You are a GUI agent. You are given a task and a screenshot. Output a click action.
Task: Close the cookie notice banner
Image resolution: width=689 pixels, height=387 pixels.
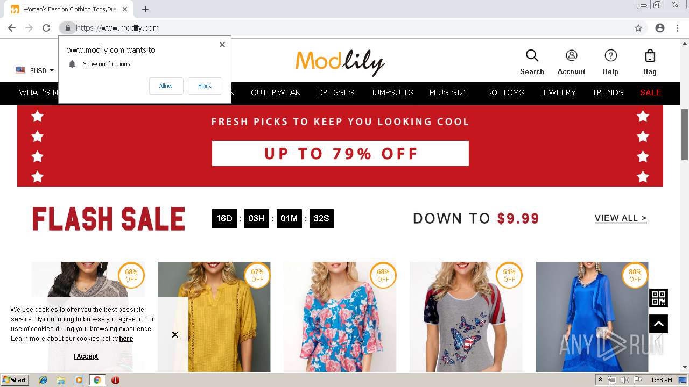click(x=175, y=334)
